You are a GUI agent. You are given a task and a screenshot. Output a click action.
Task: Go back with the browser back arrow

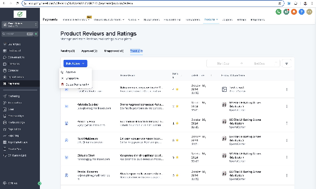(4, 3)
